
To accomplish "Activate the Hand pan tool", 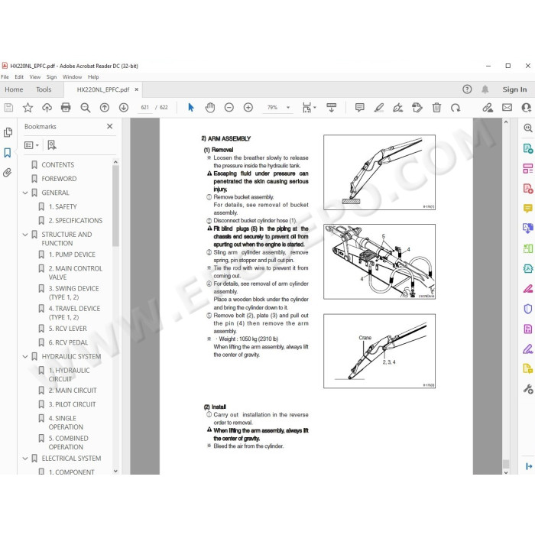I will coord(210,108).
